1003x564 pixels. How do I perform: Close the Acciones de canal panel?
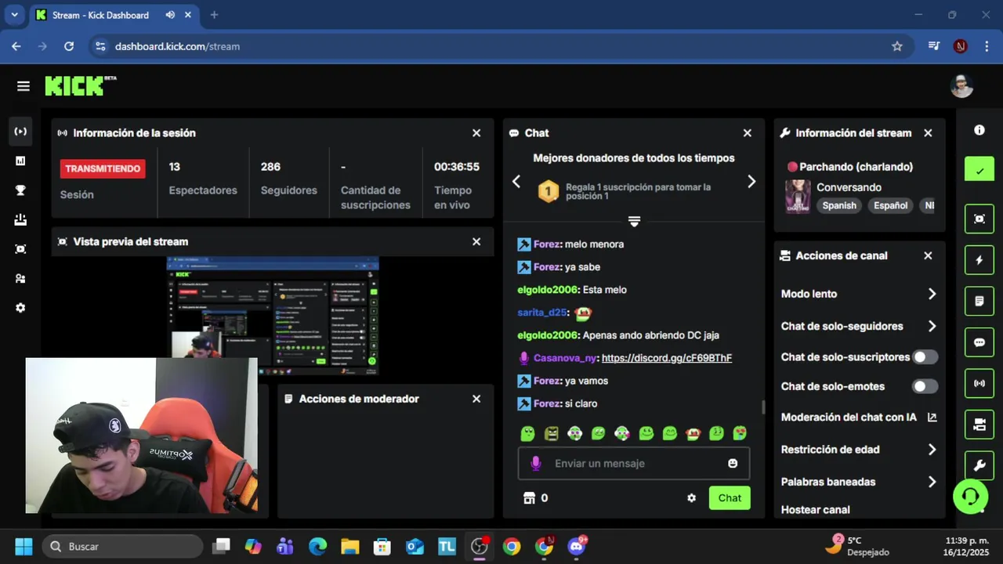[x=928, y=255]
